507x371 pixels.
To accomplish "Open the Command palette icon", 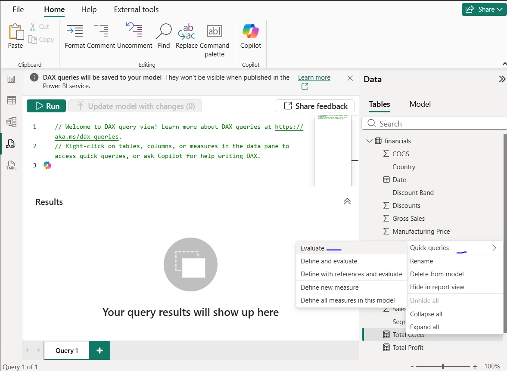I will pyautogui.click(x=215, y=31).
